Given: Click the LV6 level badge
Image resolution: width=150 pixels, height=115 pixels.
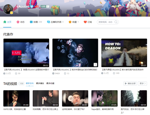Looking at the screenshot, I should 37,6.
